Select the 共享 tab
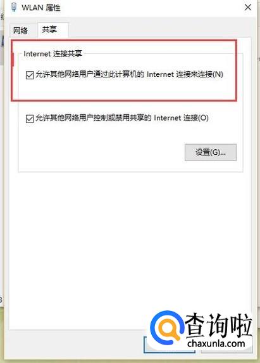Screen dimensions: 260x363 [49, 29]
